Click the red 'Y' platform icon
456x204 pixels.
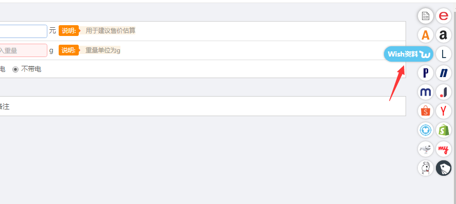[x=444, y=111]
